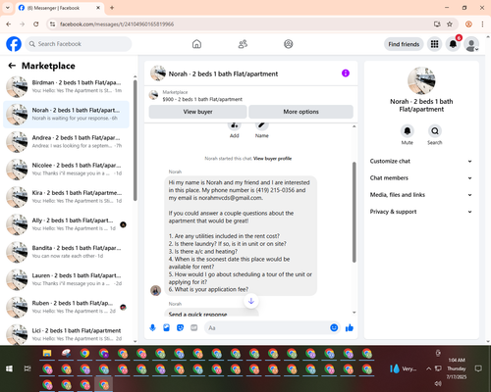Image resolution: width=491 pixels, height=392 pixels.
Task: Open the Friends icon in top navigation
Action: [x=243, y=44]
